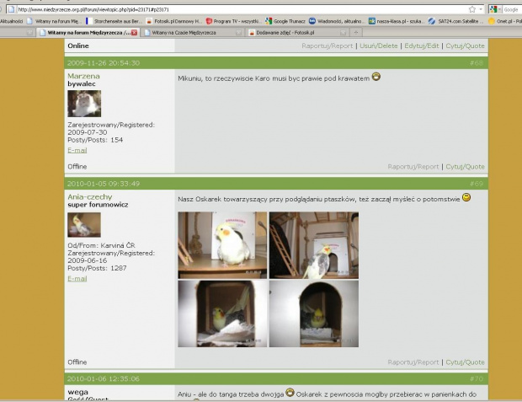The width and height of the screenshot is (522, 402).
Task: Open photo of cockatiel in arched nest opening
Action: click(x=314, y=314)
